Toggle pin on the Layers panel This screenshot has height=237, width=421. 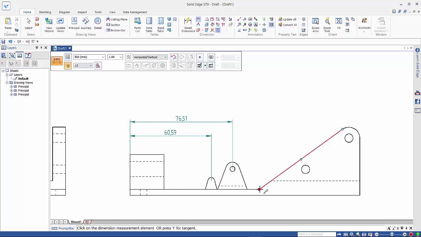[x=41, y=48]
